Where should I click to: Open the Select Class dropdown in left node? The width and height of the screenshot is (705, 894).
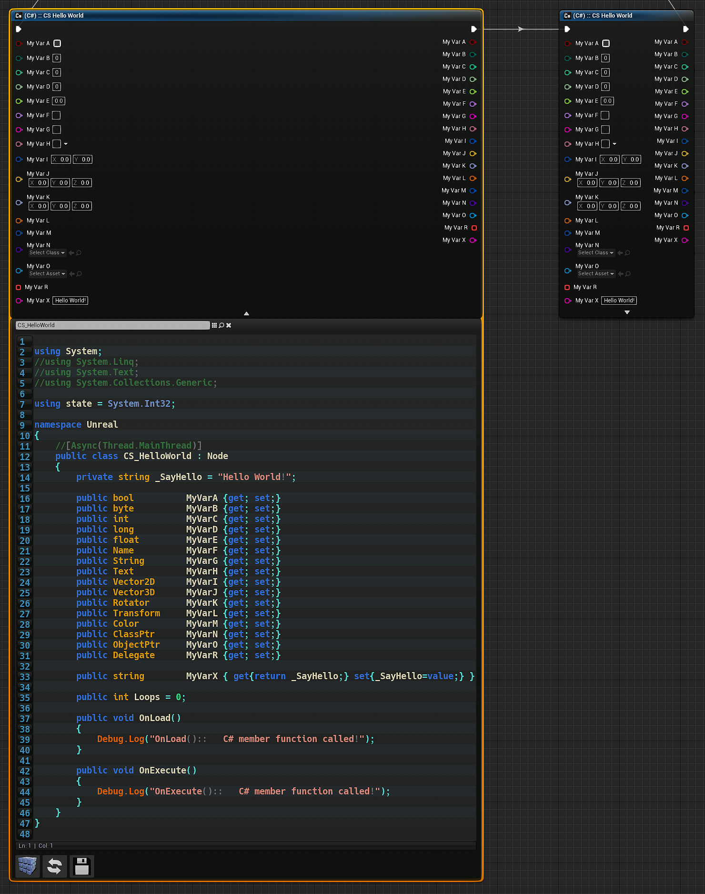[x=47, y=253]
